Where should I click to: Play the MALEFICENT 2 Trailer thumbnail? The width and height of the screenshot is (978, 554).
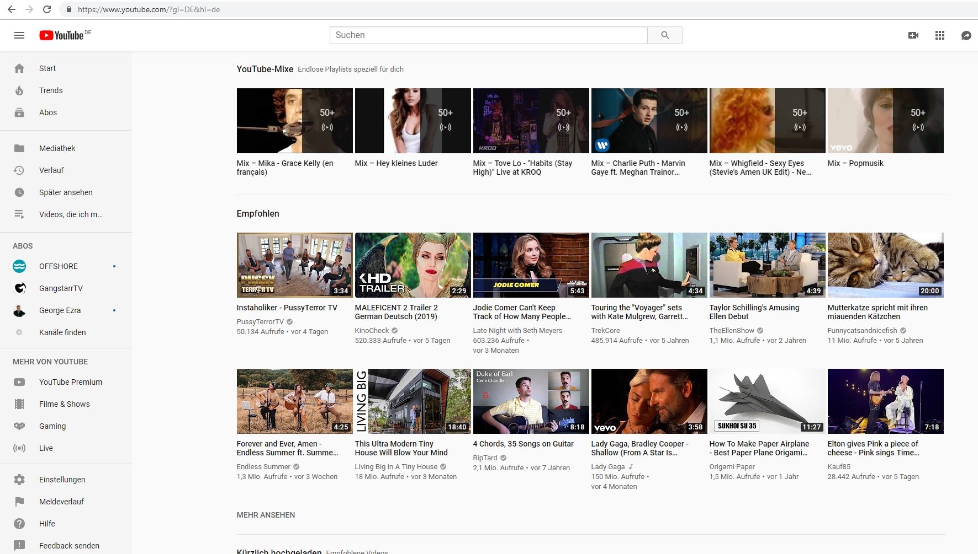[x=413, y=265]
